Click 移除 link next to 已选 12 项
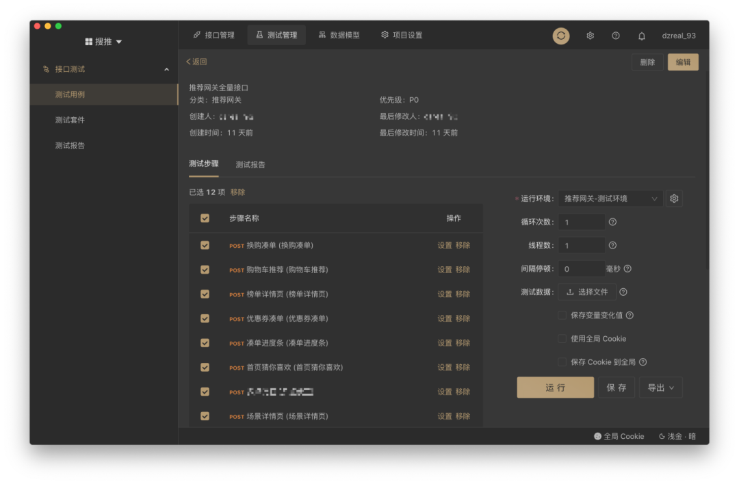Viewport: 739px width, 484px height. [x=237, y=192]
